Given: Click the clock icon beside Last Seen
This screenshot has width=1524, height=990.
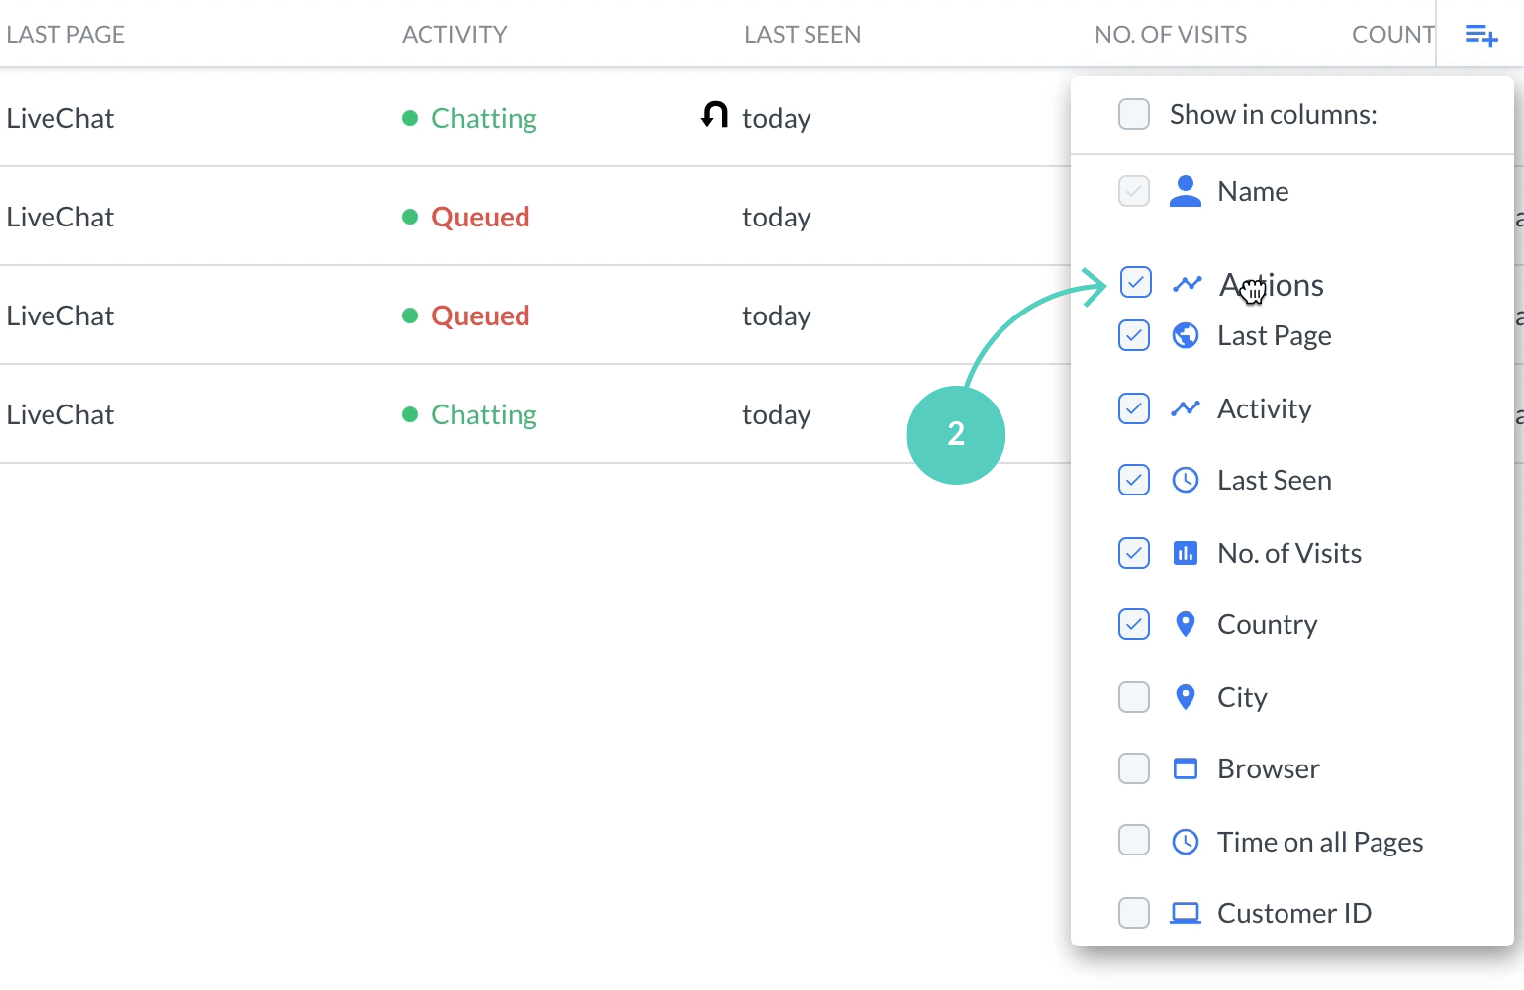Looking at the screenshot, I should [x=1186, y=480].
